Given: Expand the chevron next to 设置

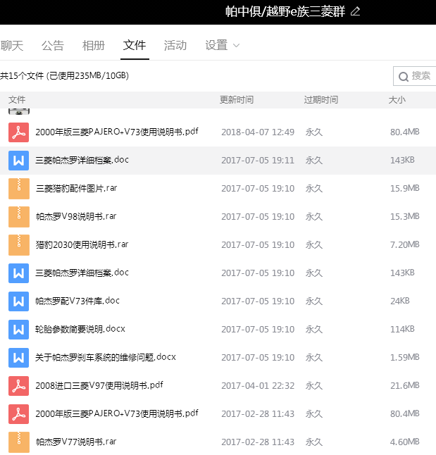Looking at the screenshot, I should coord(236,46).
